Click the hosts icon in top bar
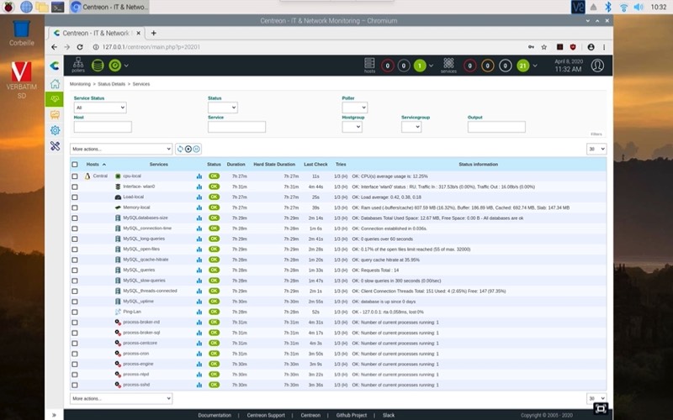 (369, 64)
